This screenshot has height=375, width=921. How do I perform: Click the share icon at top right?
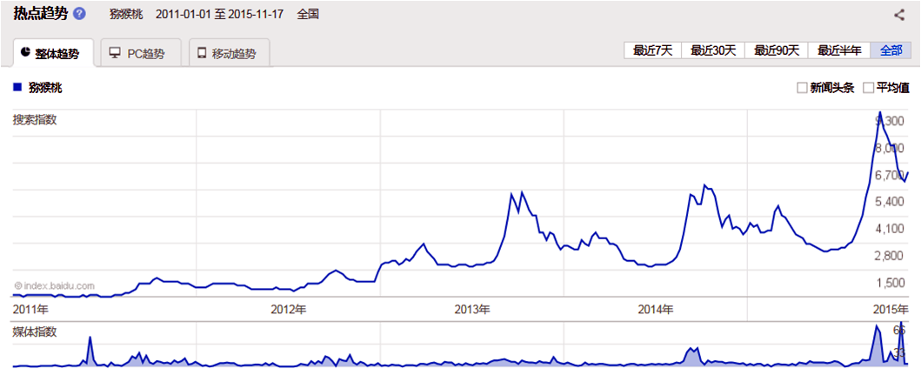point(899,15)
